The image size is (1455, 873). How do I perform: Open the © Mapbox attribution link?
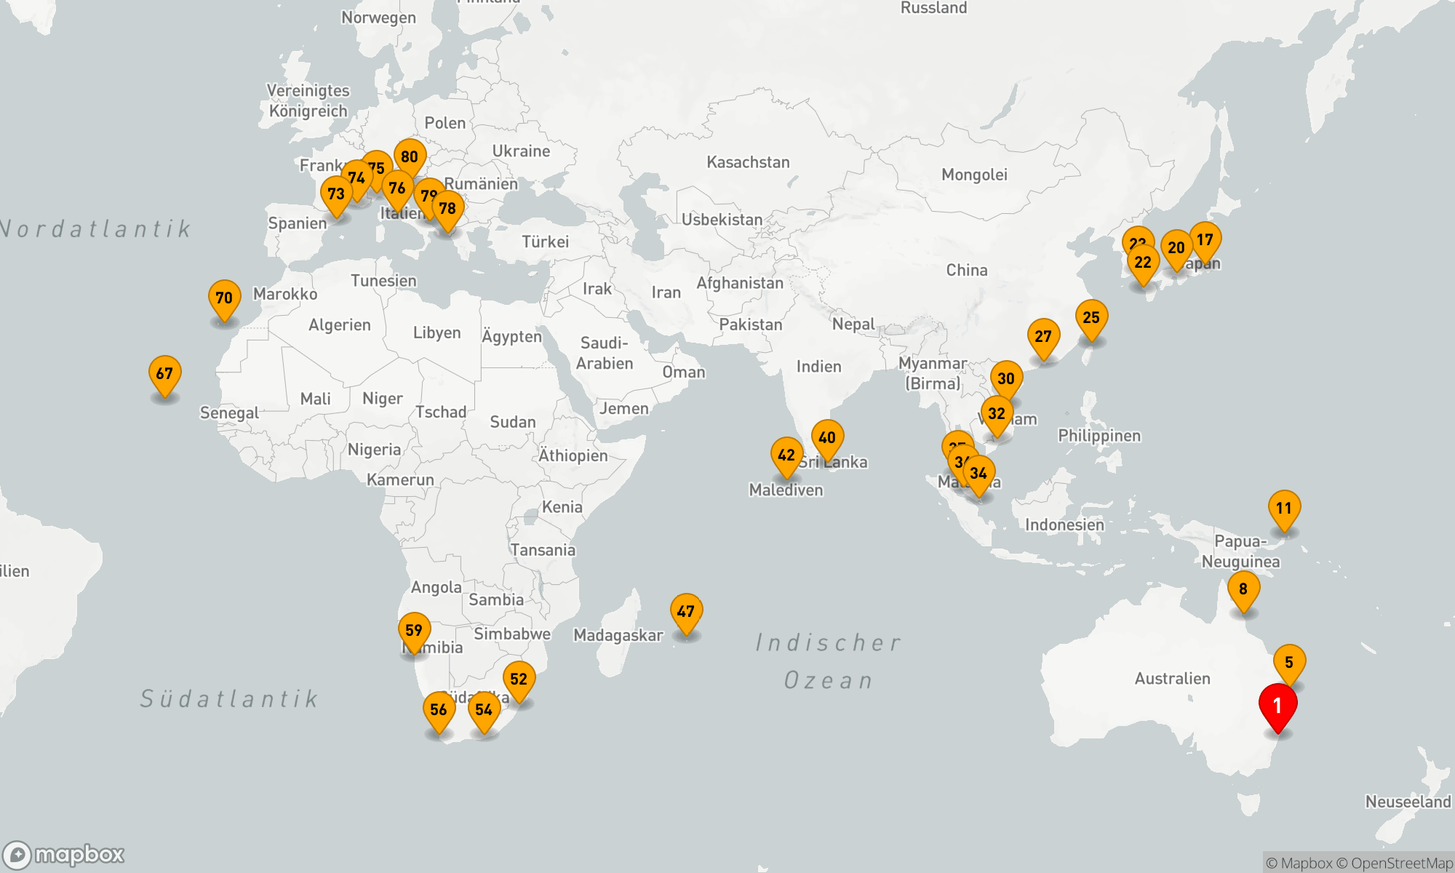(1299, 863)
